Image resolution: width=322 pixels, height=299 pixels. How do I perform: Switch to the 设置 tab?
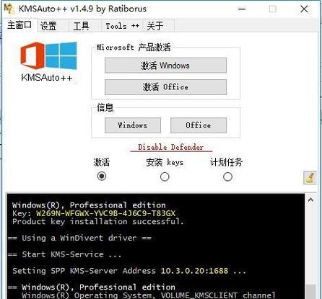48,26
